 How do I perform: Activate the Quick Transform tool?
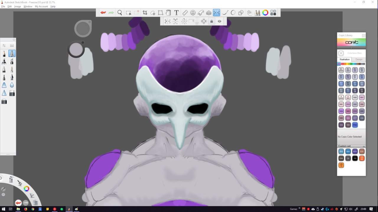pos(153,13)
